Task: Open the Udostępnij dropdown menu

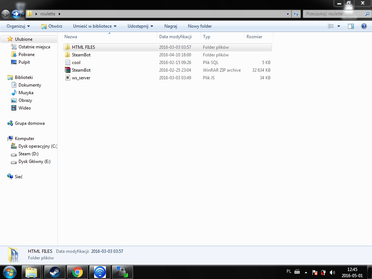Action: [x=140, y=26]
